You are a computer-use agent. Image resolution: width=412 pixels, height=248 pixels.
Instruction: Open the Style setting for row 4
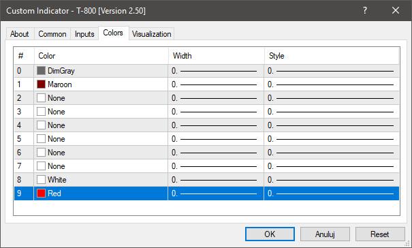(332, 125)
